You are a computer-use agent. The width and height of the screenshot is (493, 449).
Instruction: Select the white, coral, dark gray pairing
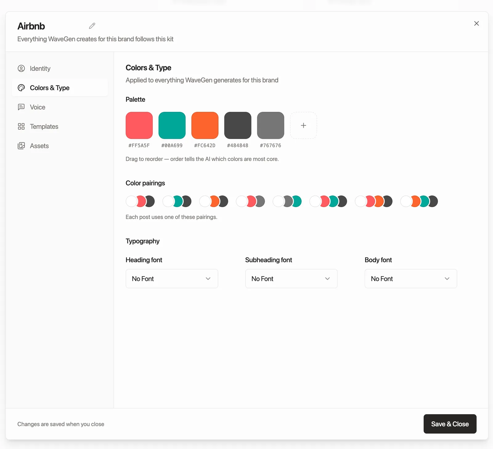[x=140, y=201]
